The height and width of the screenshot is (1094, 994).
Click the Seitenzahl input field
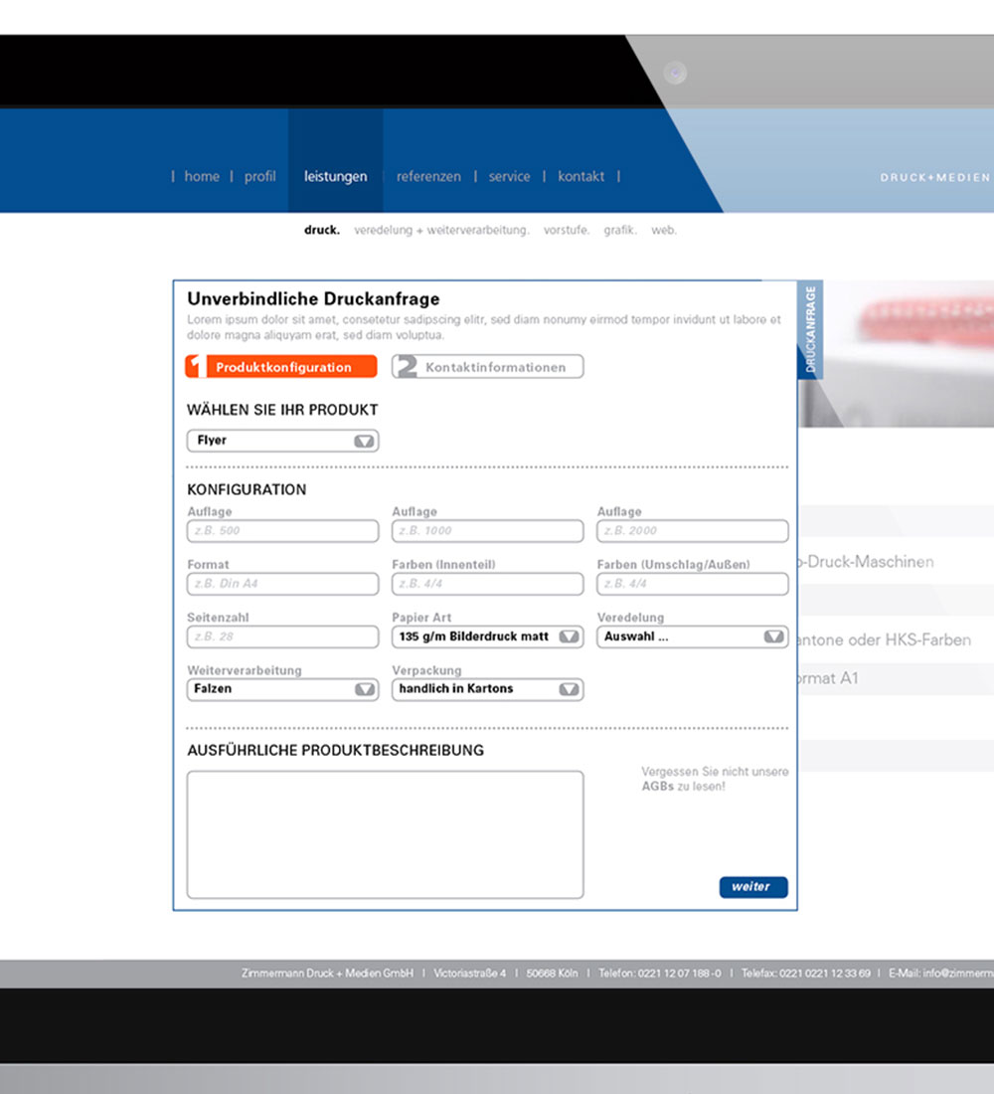282,637
